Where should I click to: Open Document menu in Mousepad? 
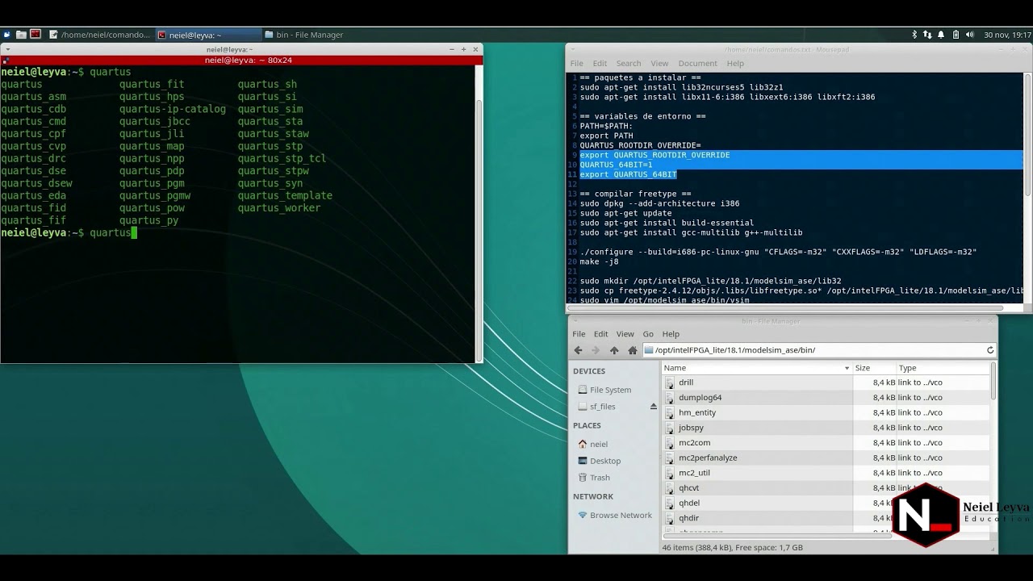(697, 64)
